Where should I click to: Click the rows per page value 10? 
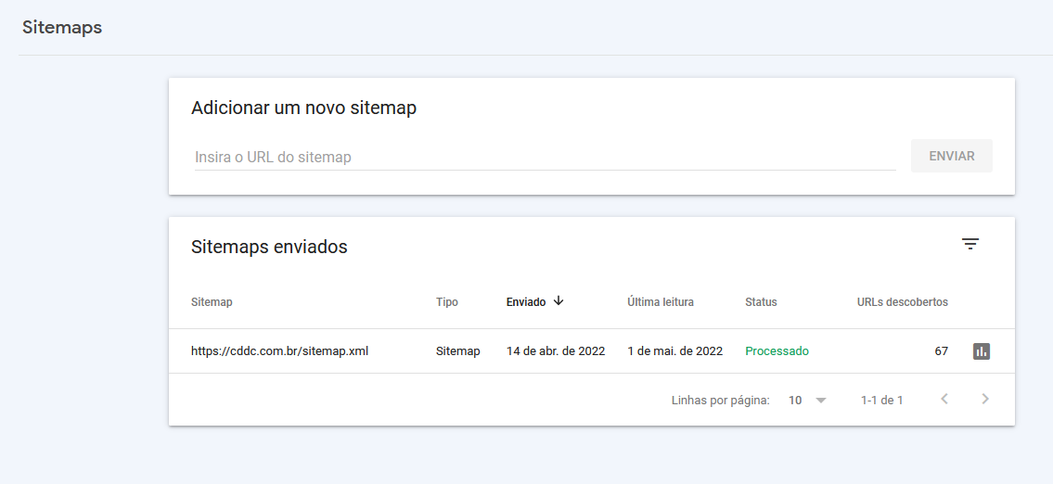point(795,401)
